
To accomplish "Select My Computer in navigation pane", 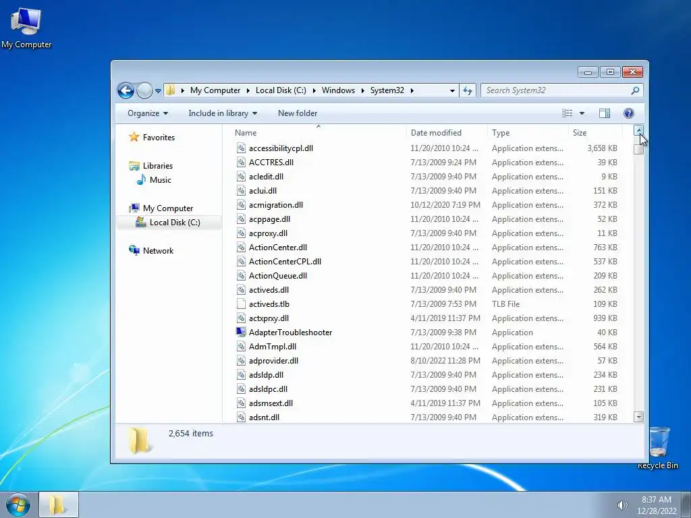I will click(x=167, y=208).
